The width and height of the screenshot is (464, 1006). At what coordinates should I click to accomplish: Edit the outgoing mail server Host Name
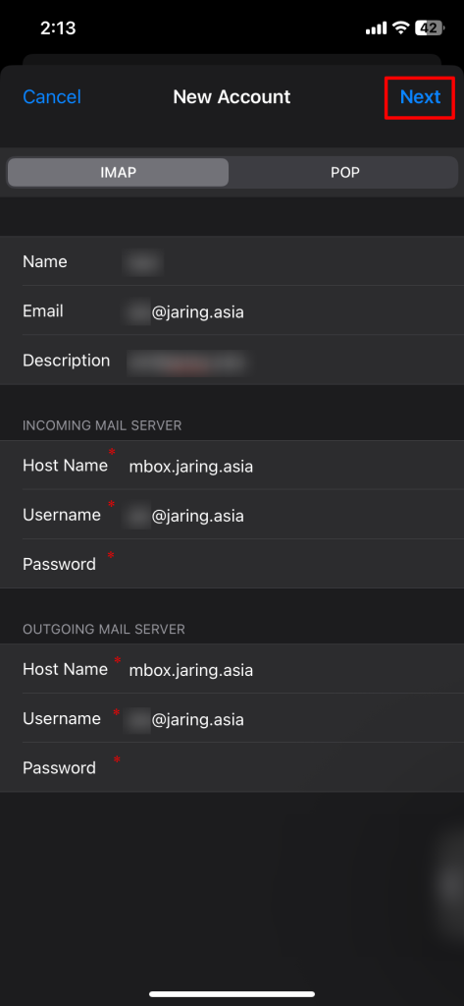[x=232, y=669]
